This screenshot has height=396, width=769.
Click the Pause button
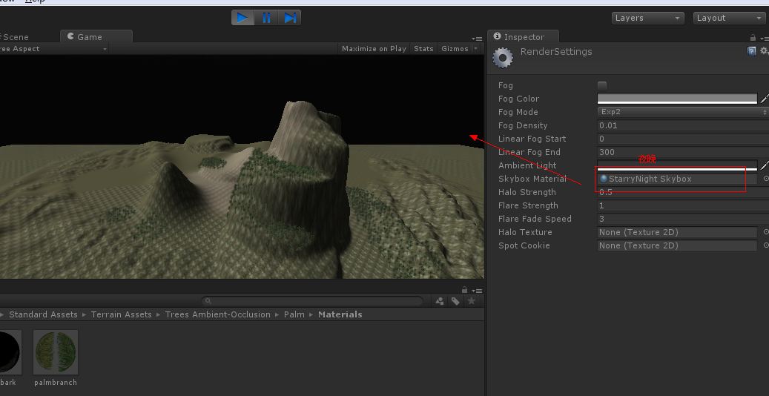click(266, 18)
